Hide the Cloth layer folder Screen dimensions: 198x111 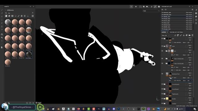click(x=162, y=46)
